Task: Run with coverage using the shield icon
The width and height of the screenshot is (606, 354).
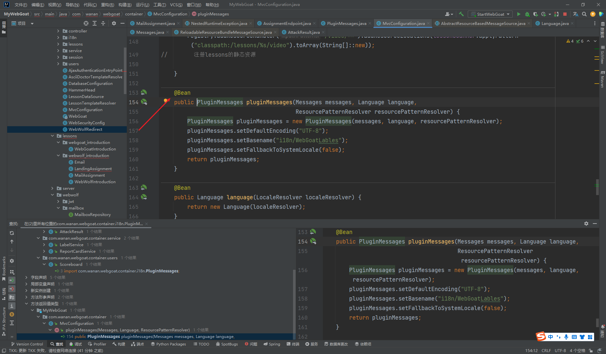Action: click(x=535, y=14)
